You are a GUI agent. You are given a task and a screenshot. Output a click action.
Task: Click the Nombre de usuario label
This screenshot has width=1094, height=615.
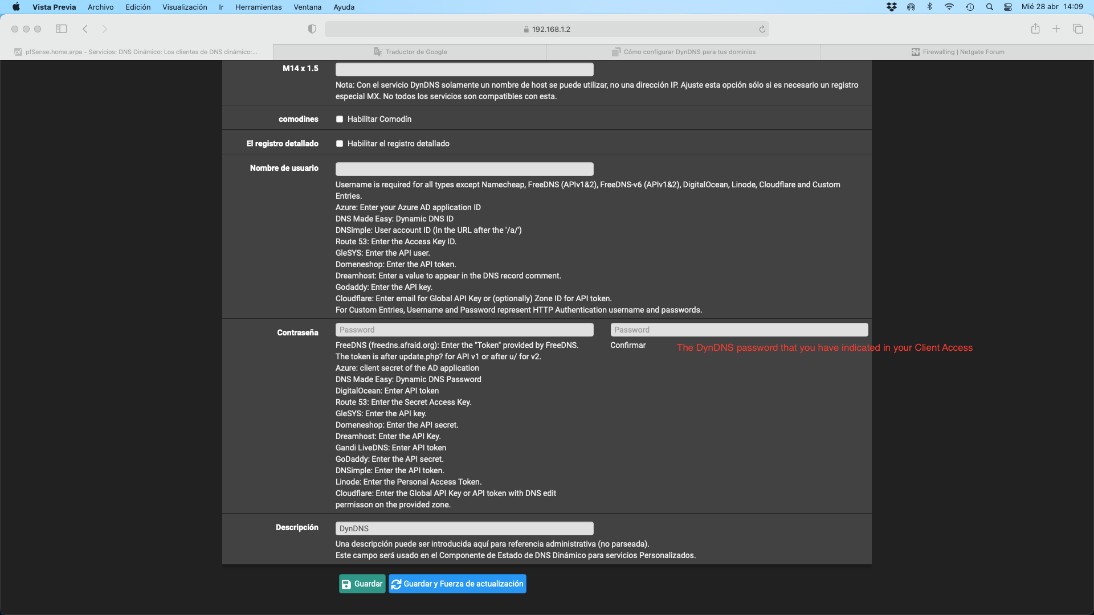pyautogui.click(x=284, y=168)
